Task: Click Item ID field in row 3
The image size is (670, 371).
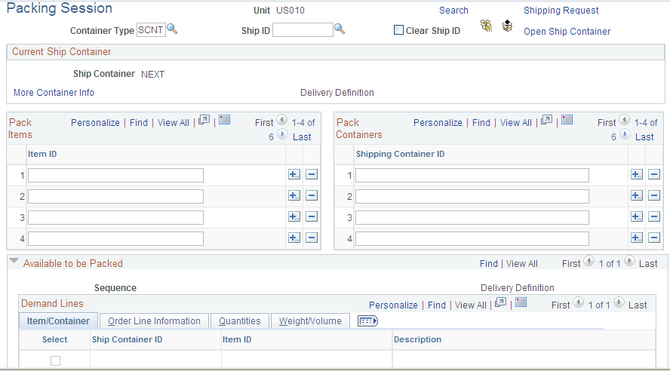Action: click(x=115, y=217)
